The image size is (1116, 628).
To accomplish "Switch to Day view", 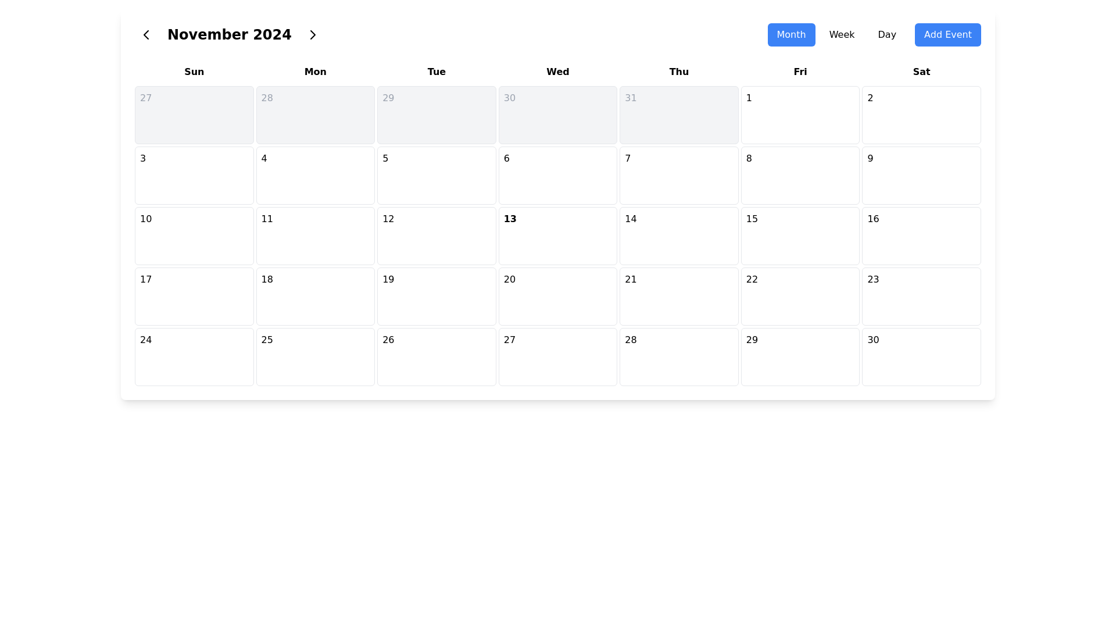I will coord(886,35).
